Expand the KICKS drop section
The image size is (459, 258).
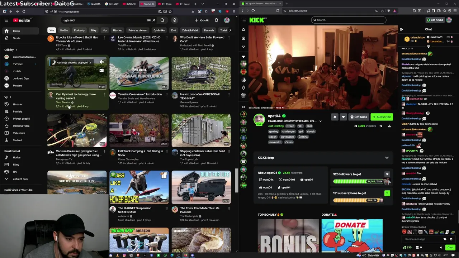[387, 158]
